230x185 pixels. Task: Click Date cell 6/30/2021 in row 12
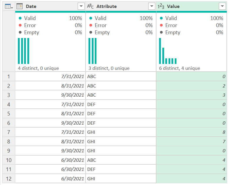[x=50, y=179]
